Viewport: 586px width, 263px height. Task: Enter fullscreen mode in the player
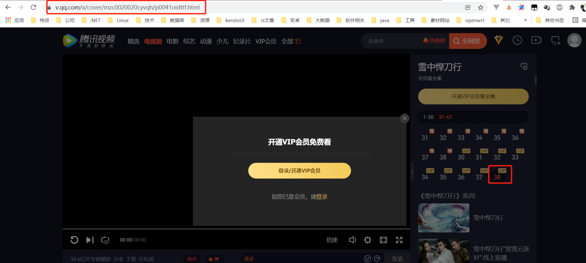tap(399, 240)
